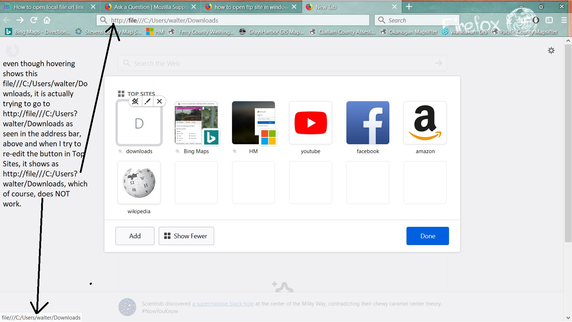Click the toolbar Search field

click(x=417, y=20)
